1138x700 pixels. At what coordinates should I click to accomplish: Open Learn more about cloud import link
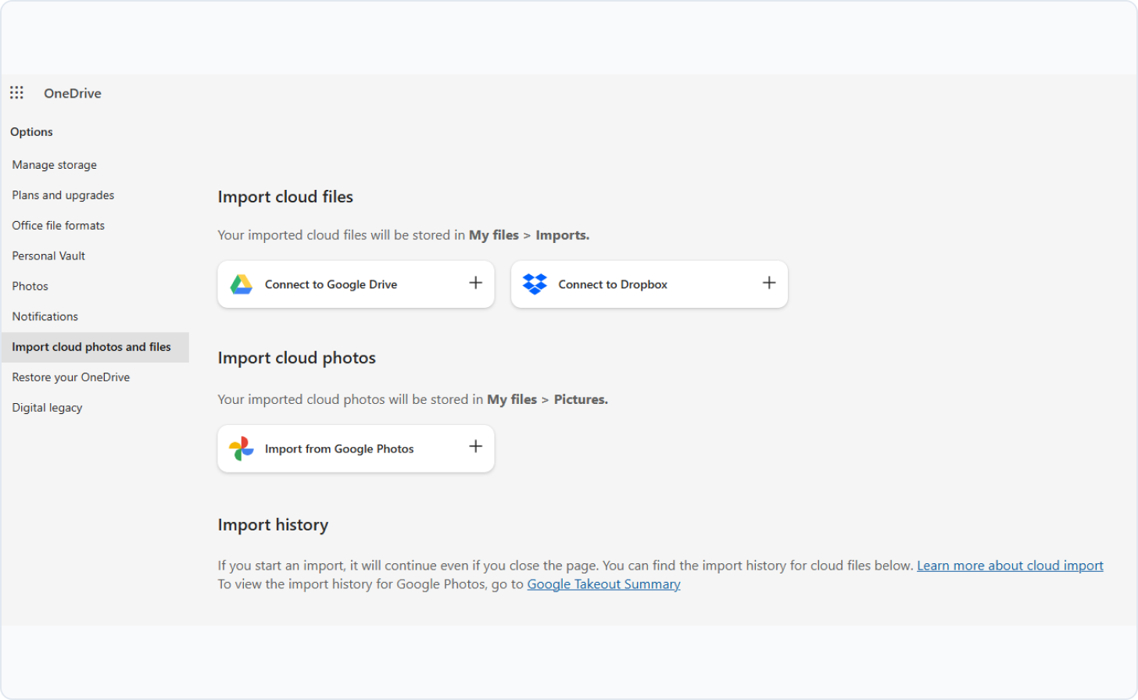point(1010,566)
